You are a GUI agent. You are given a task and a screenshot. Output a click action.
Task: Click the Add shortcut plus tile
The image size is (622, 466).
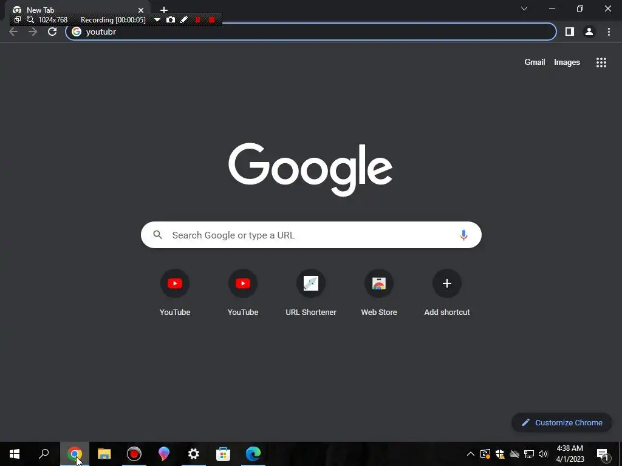[x=447, y=293]
